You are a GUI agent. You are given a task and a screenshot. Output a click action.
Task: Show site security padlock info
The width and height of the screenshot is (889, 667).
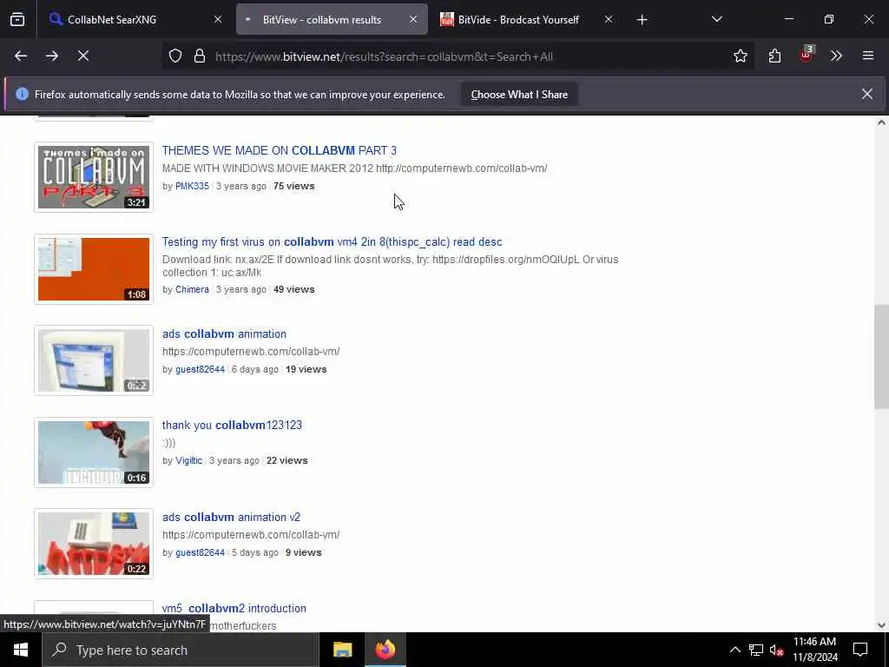tap(200, 56)
